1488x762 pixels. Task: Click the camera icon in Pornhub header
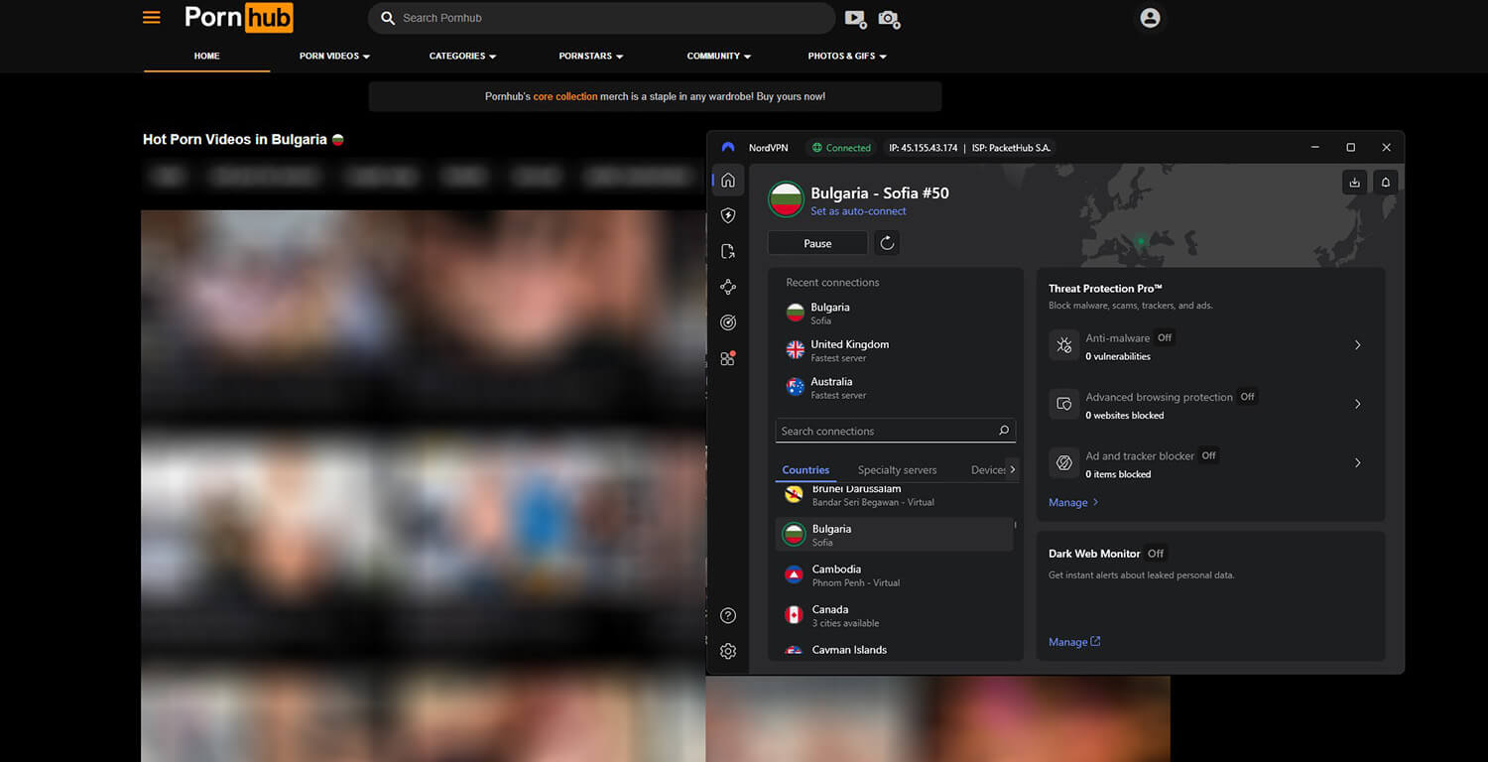[x=889, y=19]
